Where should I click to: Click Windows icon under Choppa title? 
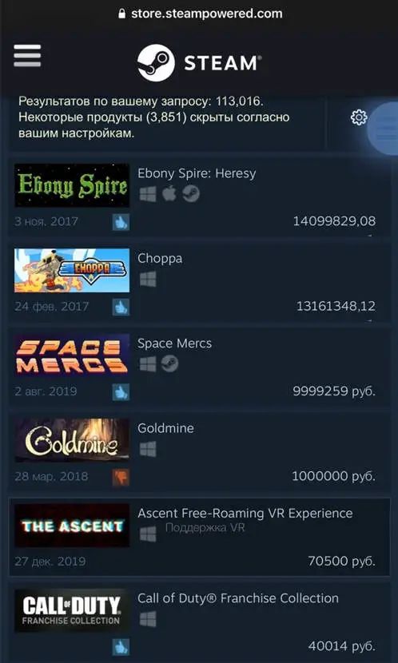(148, 279)
